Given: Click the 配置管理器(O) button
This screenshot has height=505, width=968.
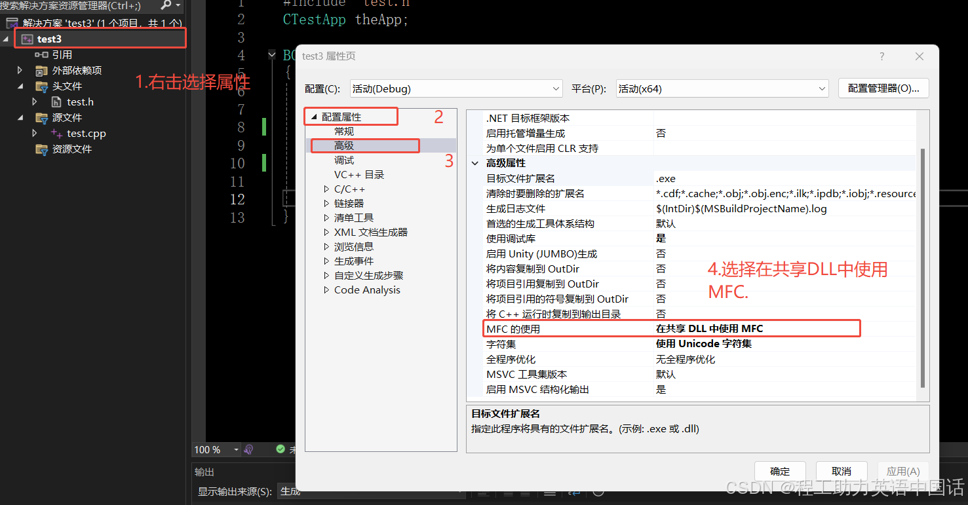Looking at the screenshot, I should (x=883, y=88).
